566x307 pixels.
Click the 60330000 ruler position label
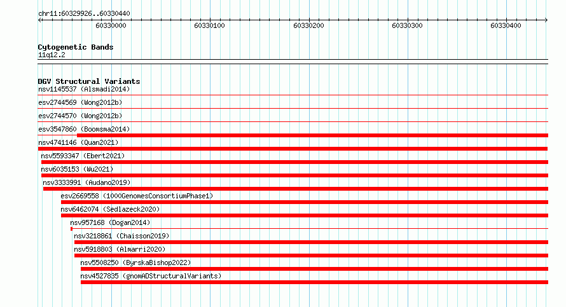point(111,25)
